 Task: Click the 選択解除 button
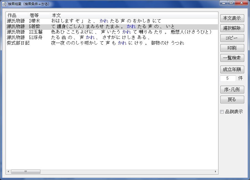[x=232, y=28]
